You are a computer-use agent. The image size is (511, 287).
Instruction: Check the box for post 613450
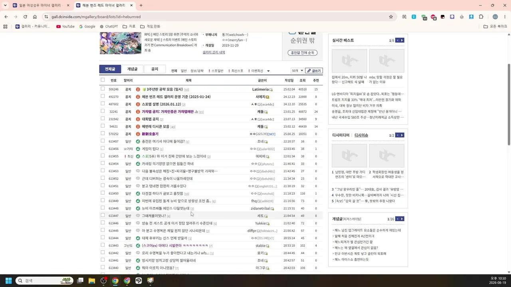(103, 193)
